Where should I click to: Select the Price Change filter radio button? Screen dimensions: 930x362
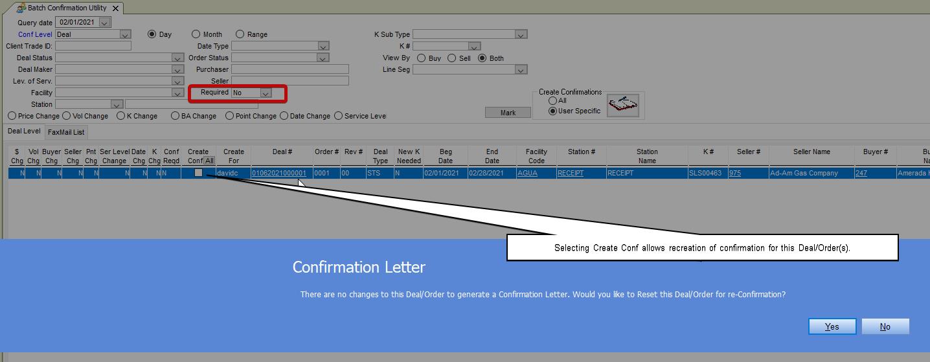(12, 116)
